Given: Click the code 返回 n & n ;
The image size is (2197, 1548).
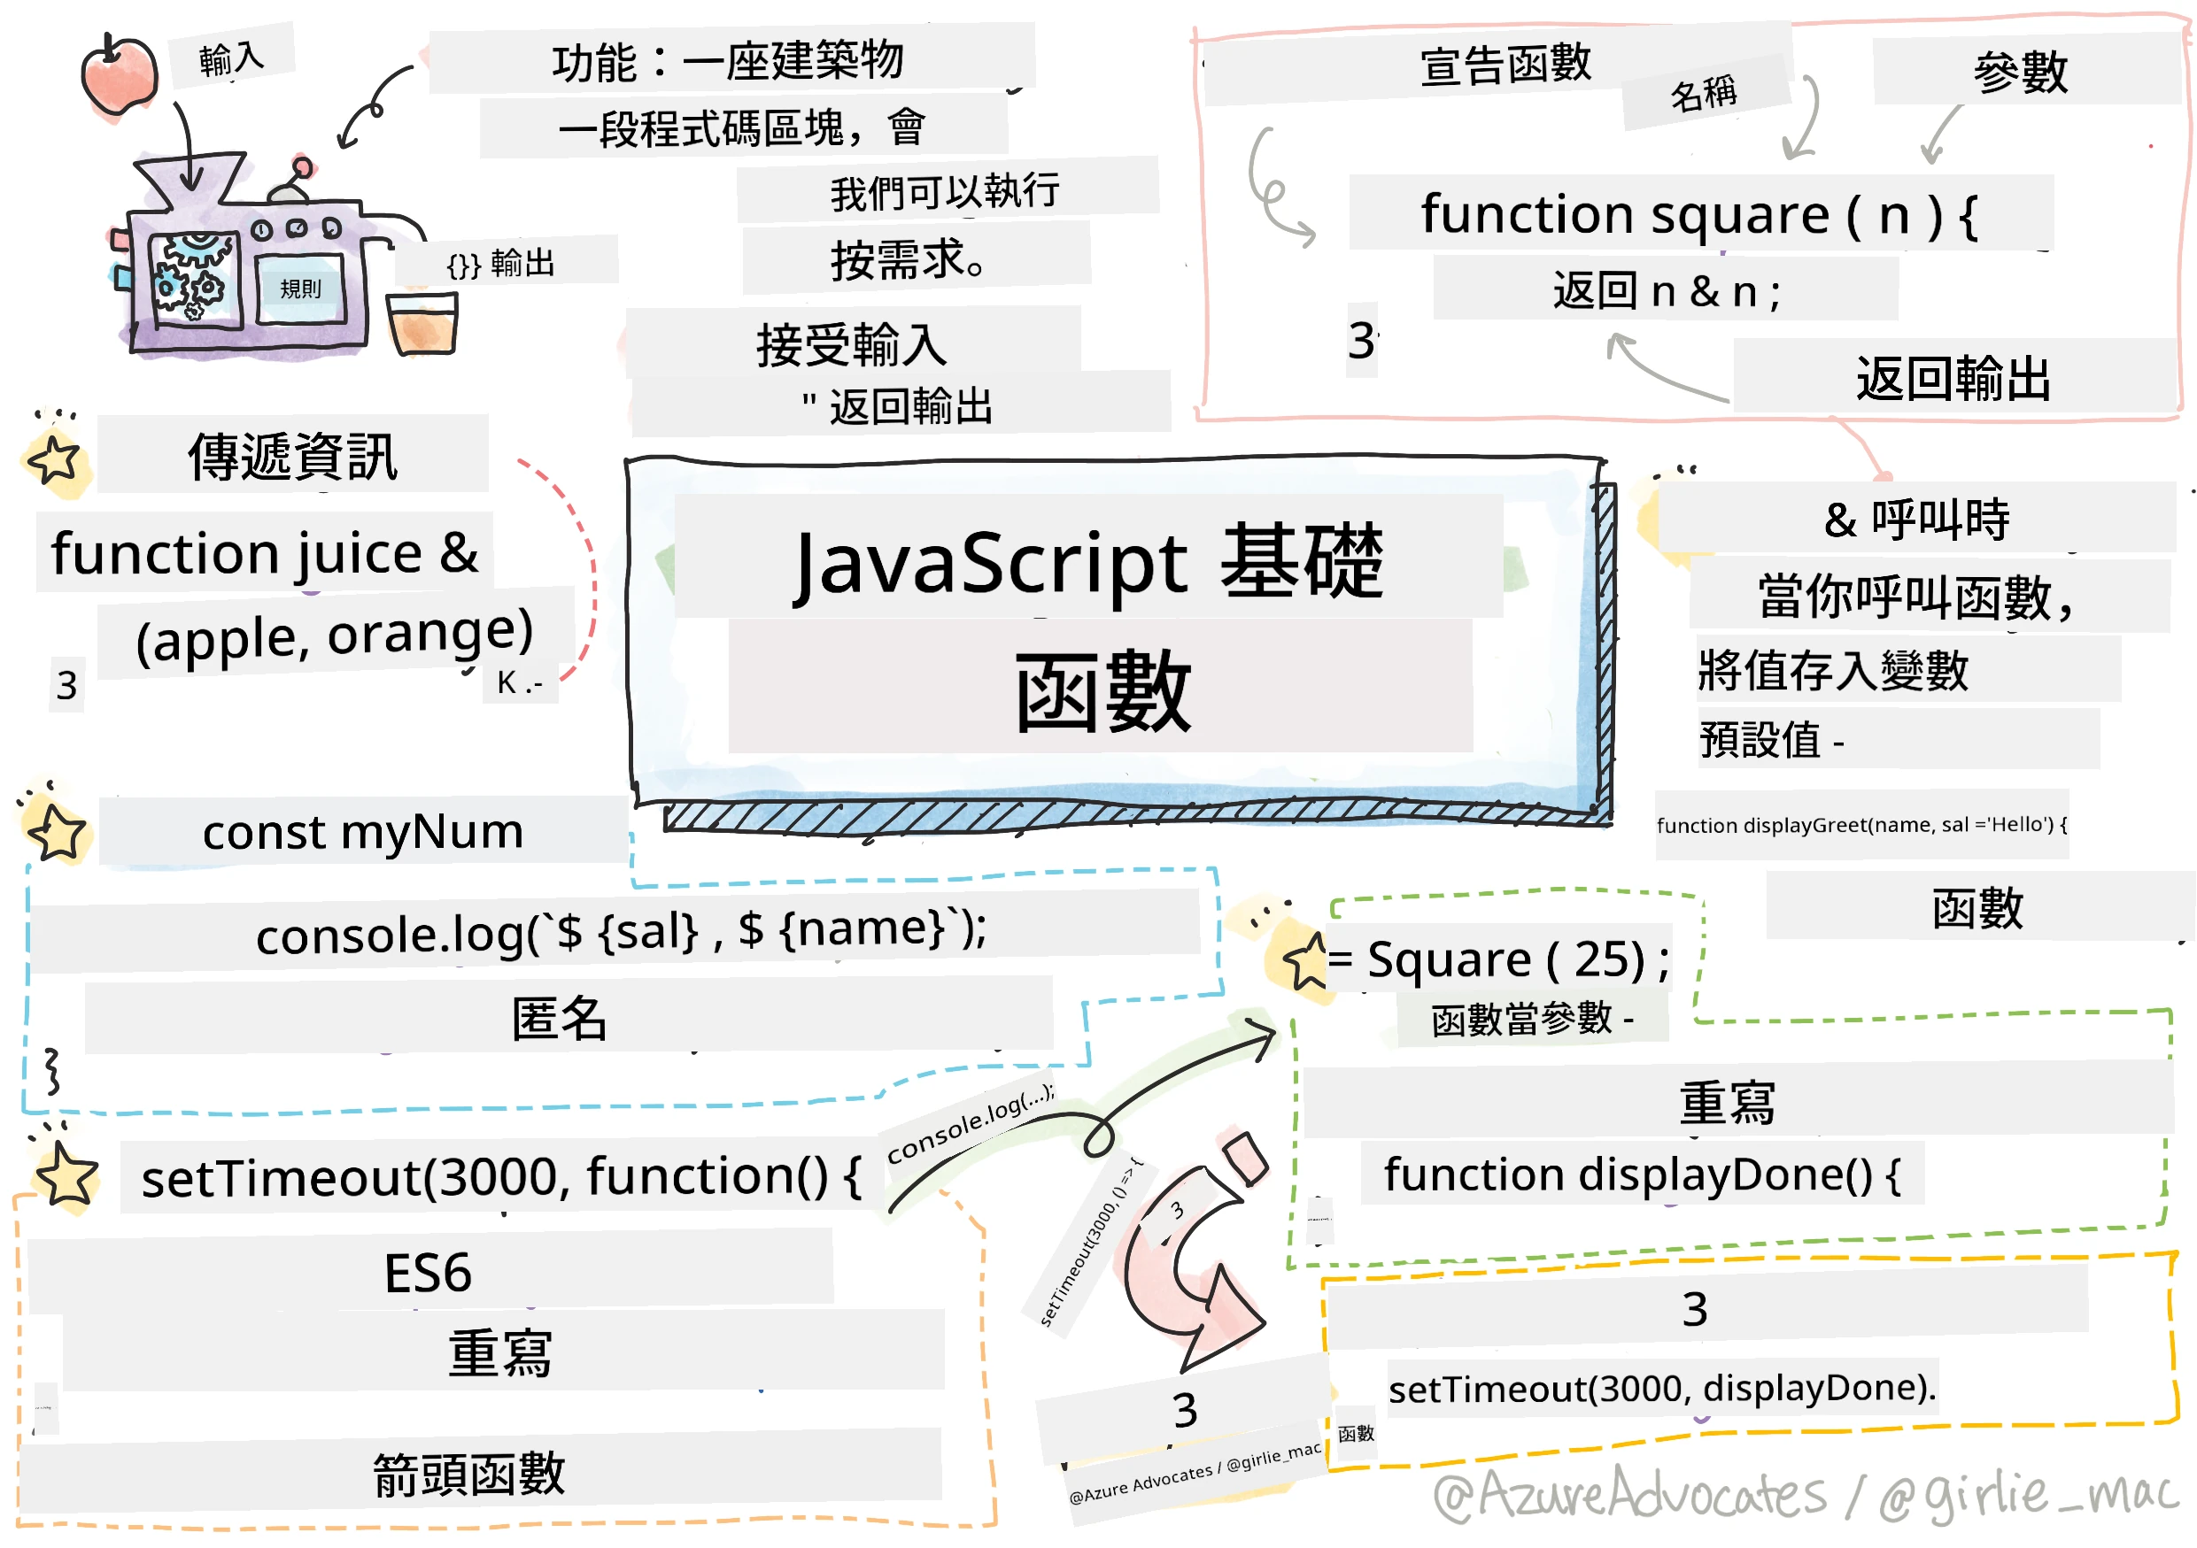Looking at the screenshot, I should [x=1666, y=290].
